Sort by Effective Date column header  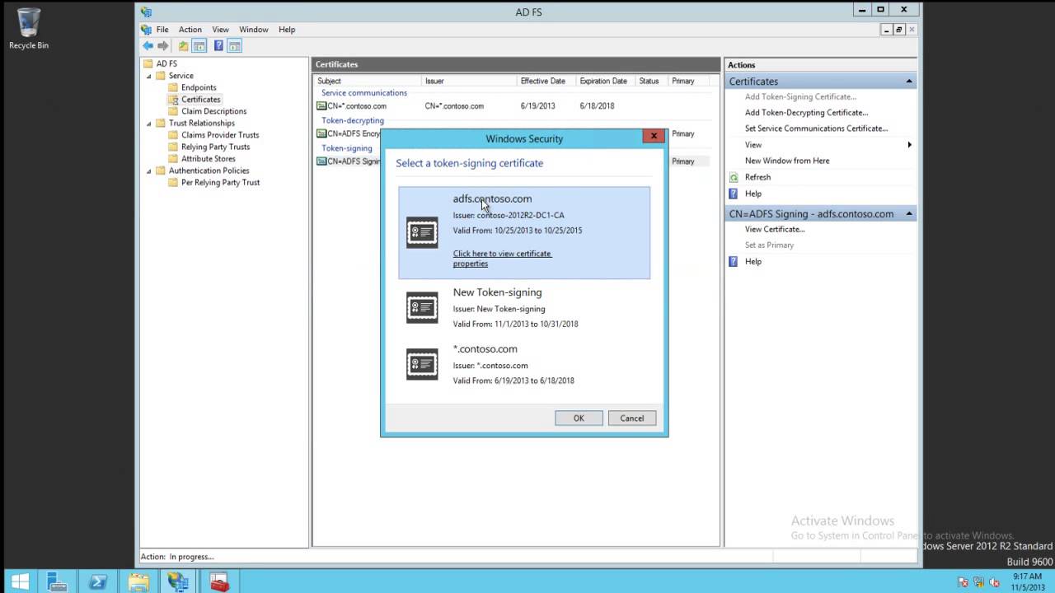(547, 81)
